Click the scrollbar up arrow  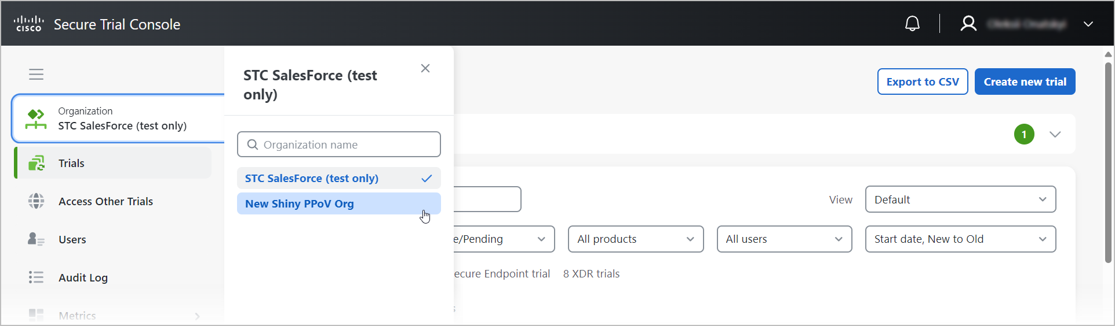coord(1108,54)
